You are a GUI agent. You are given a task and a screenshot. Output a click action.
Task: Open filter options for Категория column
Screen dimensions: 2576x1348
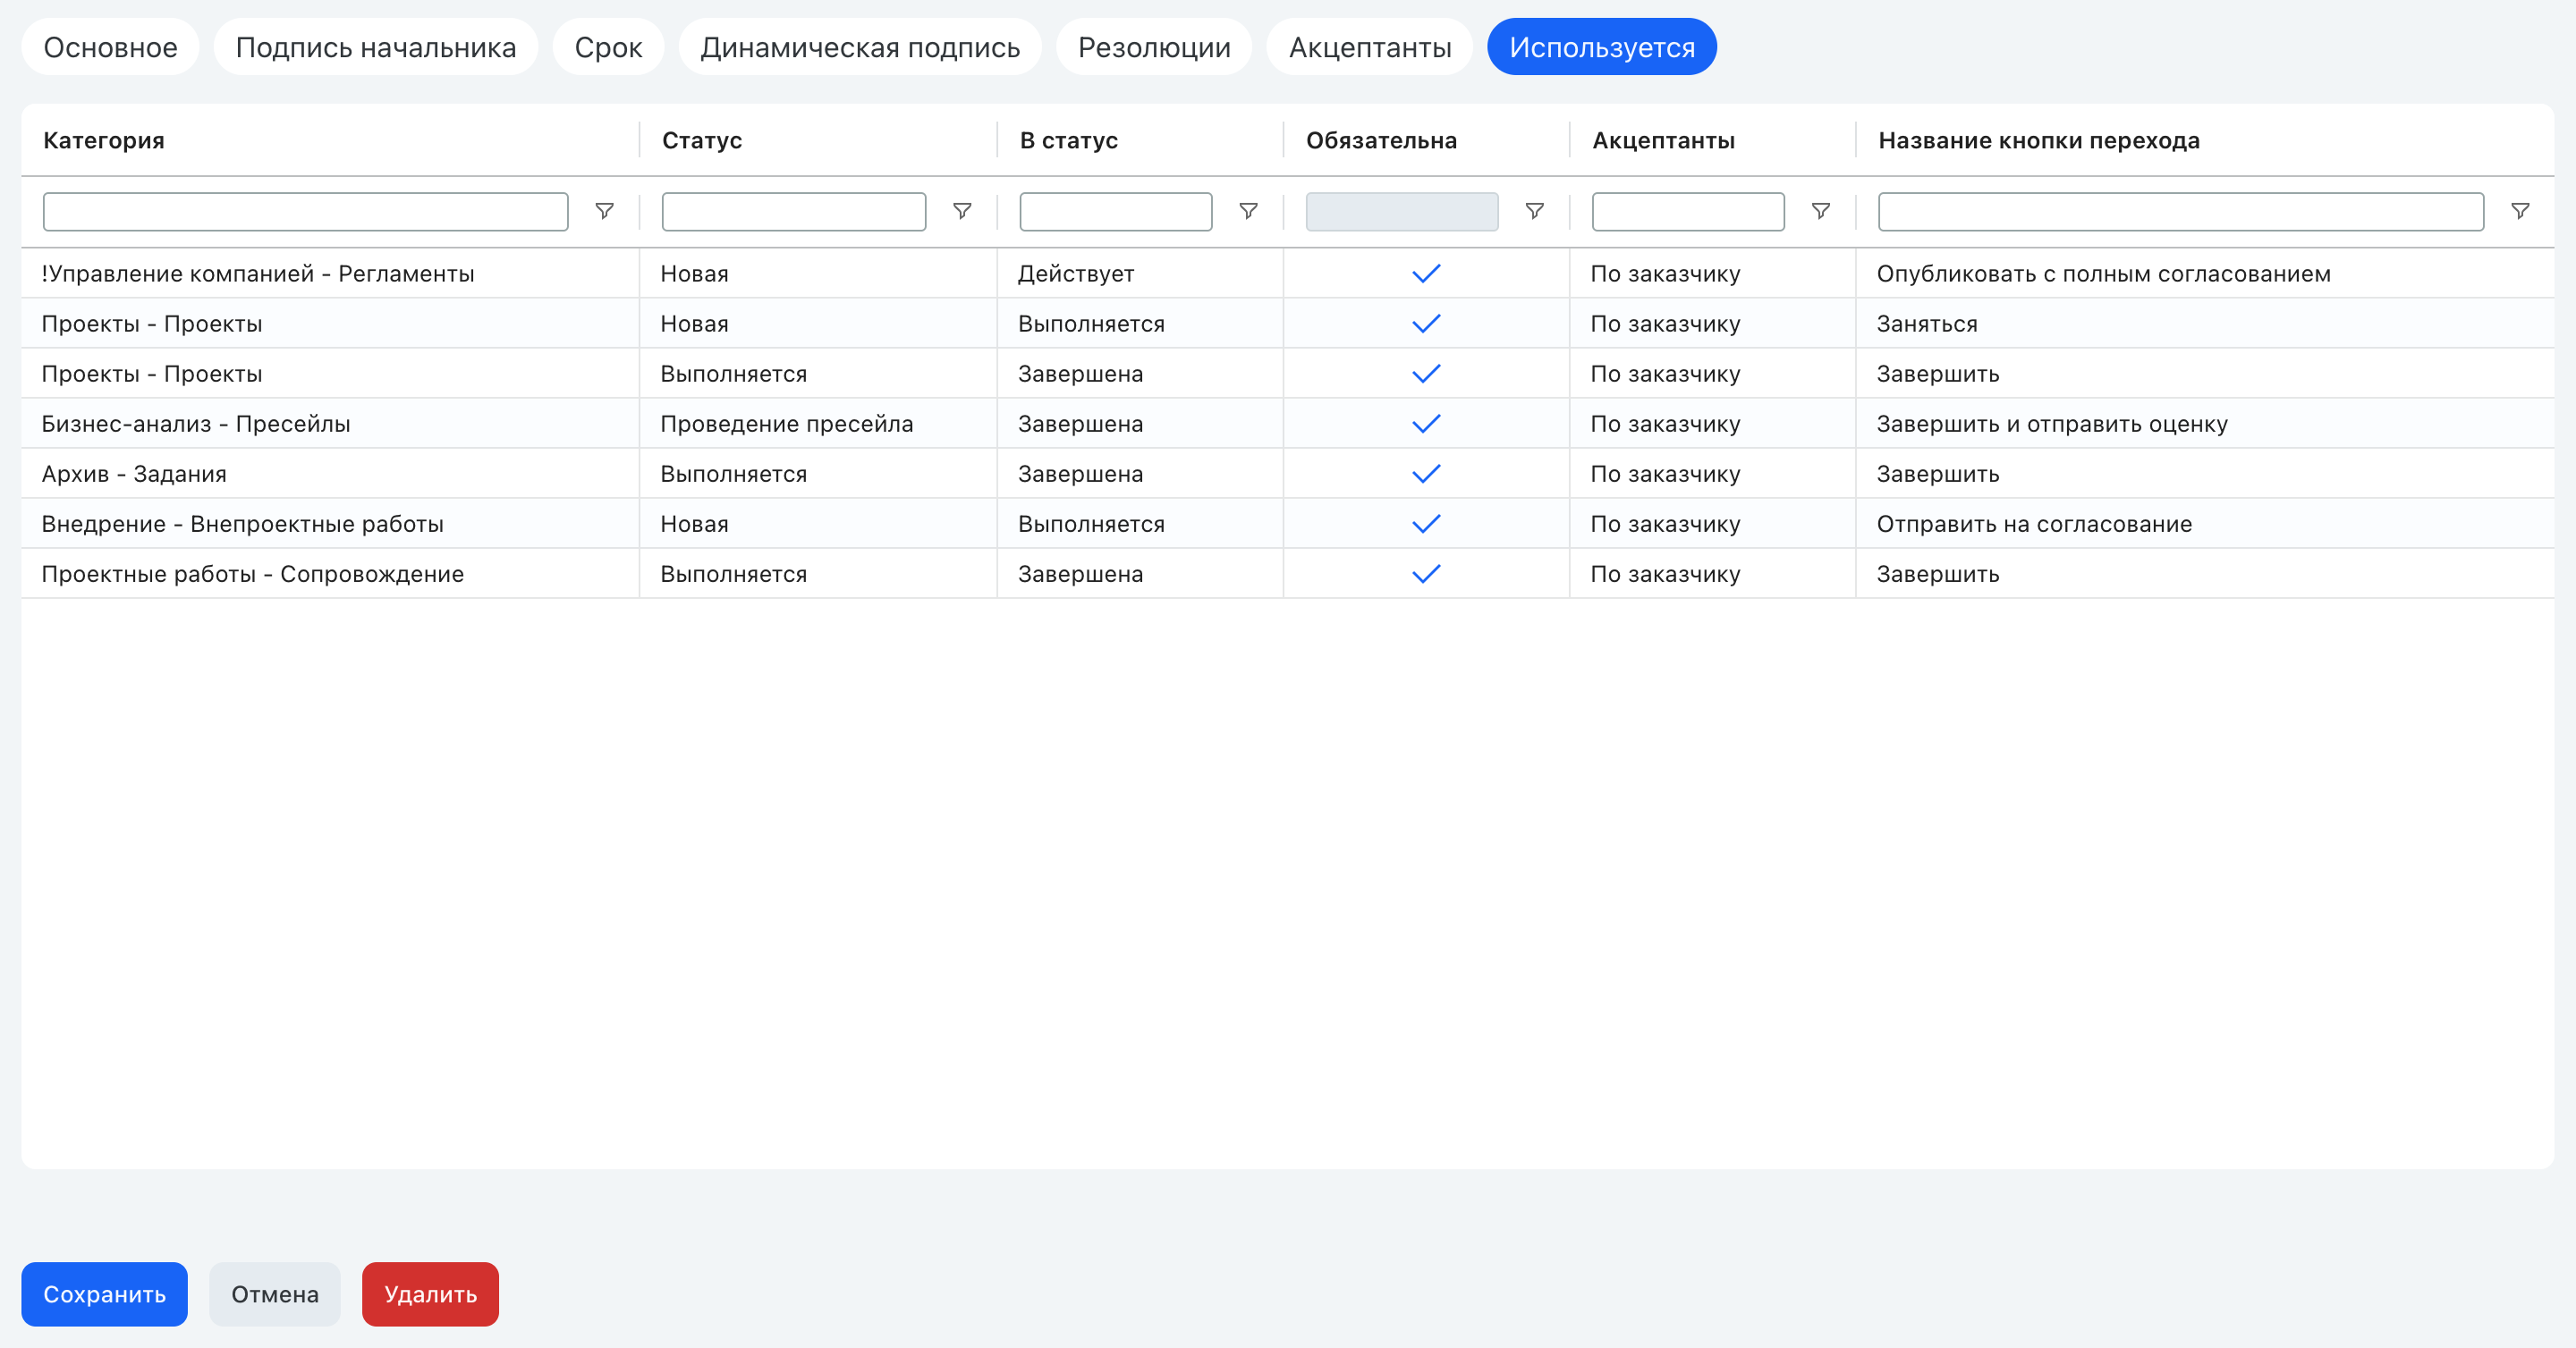(x=604, y=211)
